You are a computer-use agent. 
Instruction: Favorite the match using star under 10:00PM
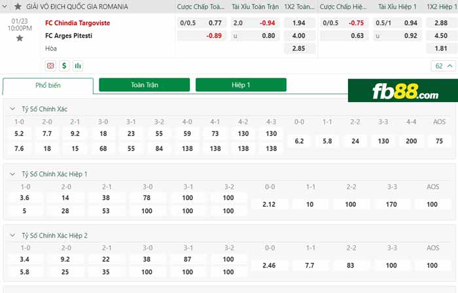click(20, 39)
